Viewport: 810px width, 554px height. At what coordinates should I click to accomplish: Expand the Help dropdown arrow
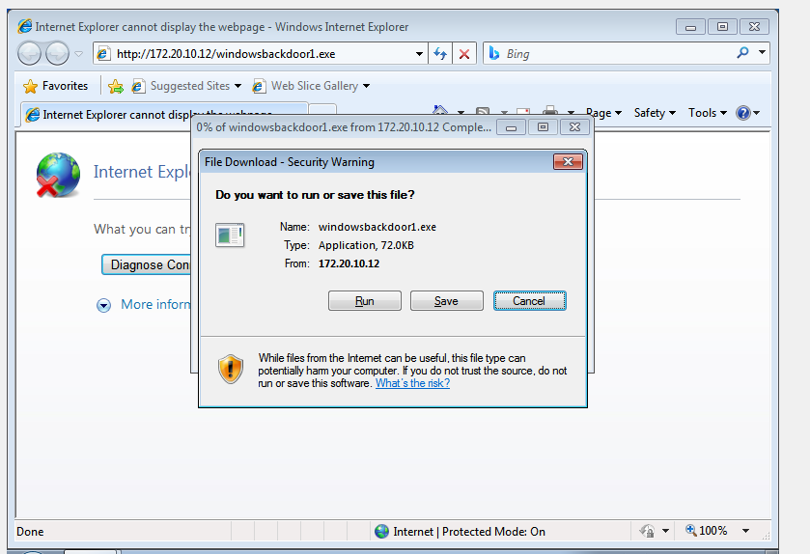click(757, 113)
